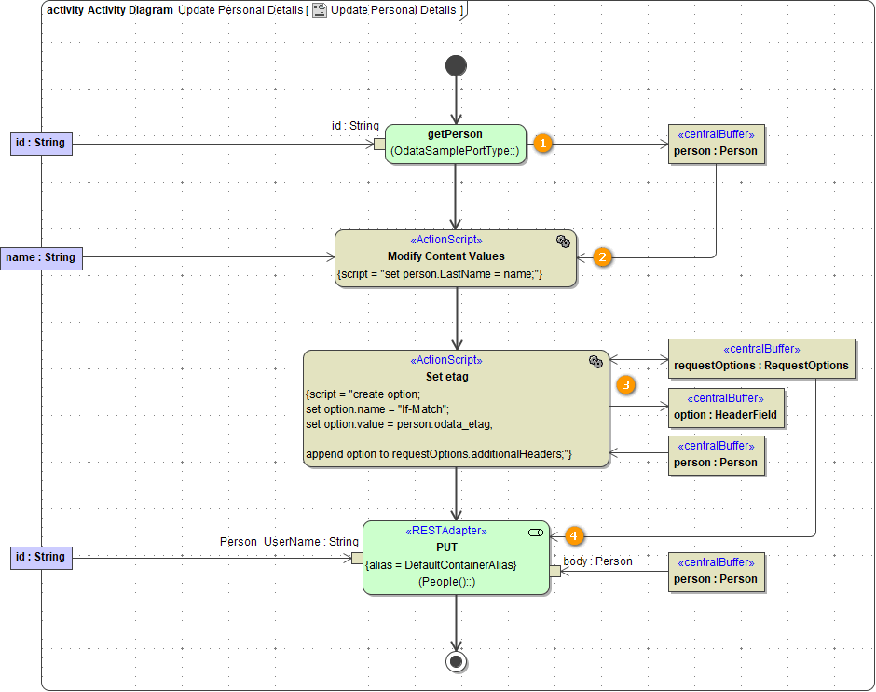Select the Modify Content Values action
This screenshot has height=692, width=876.
point(456,258)
